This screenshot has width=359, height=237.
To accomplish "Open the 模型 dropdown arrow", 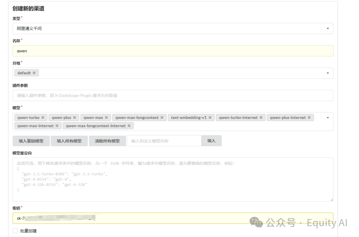I will pyautogui.click(x=328, y=118).
